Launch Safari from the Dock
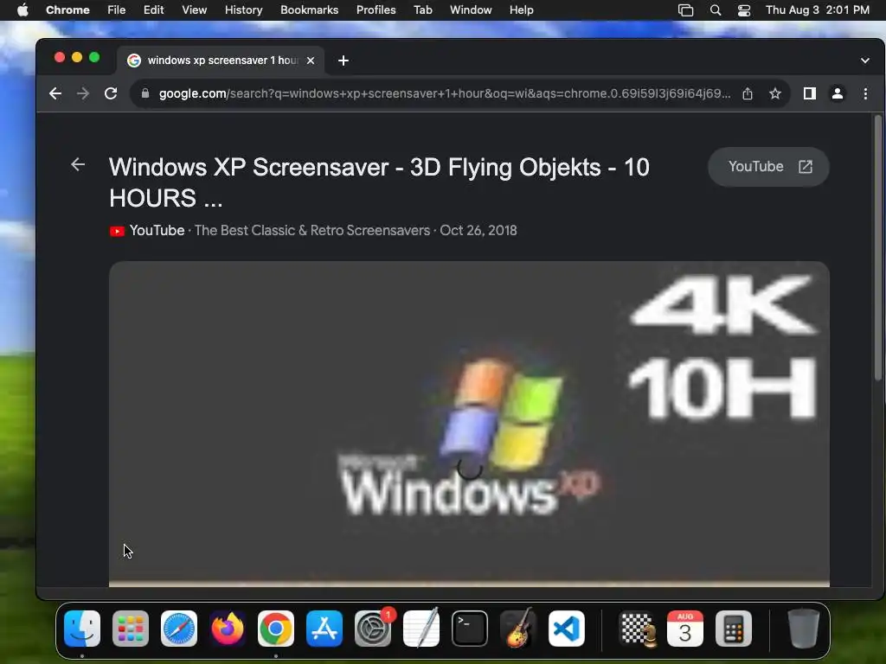Viewport: 886px width, 664px height. [179, 629]
